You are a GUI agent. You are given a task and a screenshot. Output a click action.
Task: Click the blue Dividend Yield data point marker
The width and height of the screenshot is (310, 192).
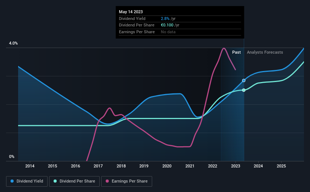click(x=244, y=81)
